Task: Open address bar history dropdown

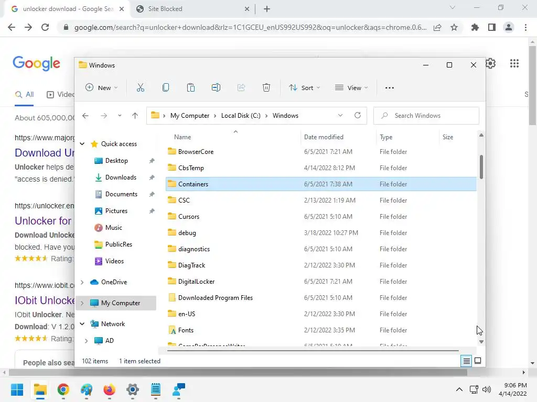Action: click(x=340, y=116)
